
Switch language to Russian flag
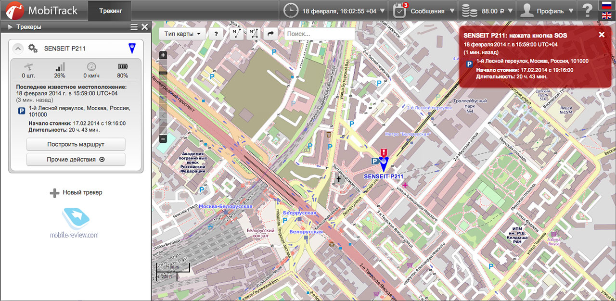coord(606,5)
